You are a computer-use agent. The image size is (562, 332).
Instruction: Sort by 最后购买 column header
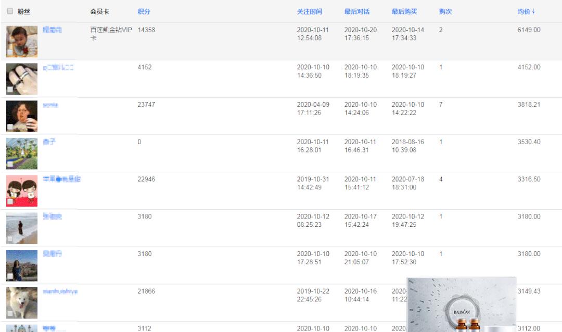[x=404, y=11]
